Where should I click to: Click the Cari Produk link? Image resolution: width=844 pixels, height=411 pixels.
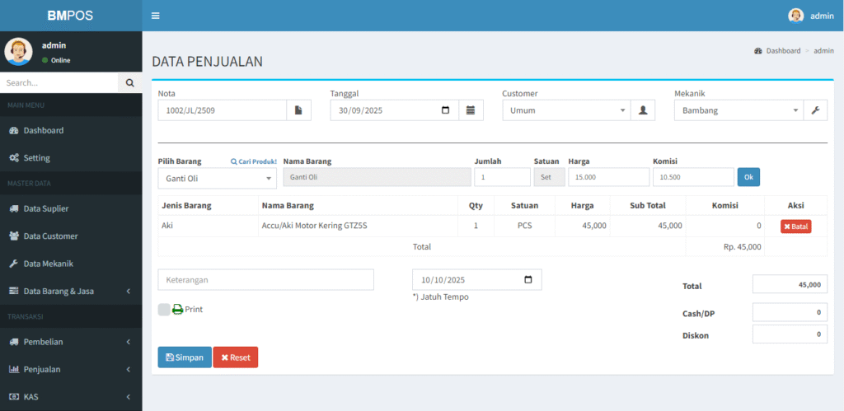tap(253, 162)
